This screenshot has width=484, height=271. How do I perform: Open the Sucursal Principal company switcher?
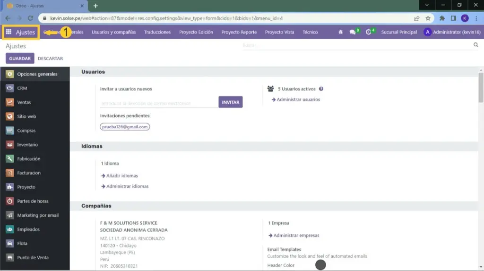tap(399, 32)
